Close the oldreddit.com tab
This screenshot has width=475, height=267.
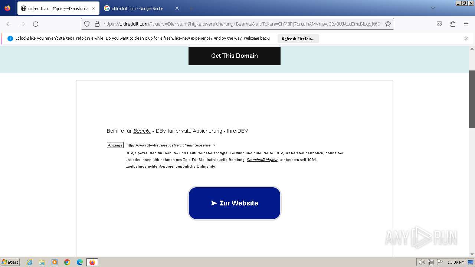[93, 8]
